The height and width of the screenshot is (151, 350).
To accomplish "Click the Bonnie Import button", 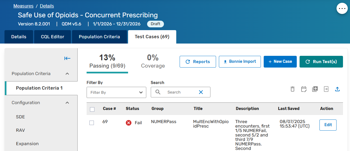I will (x=240, y=62).
